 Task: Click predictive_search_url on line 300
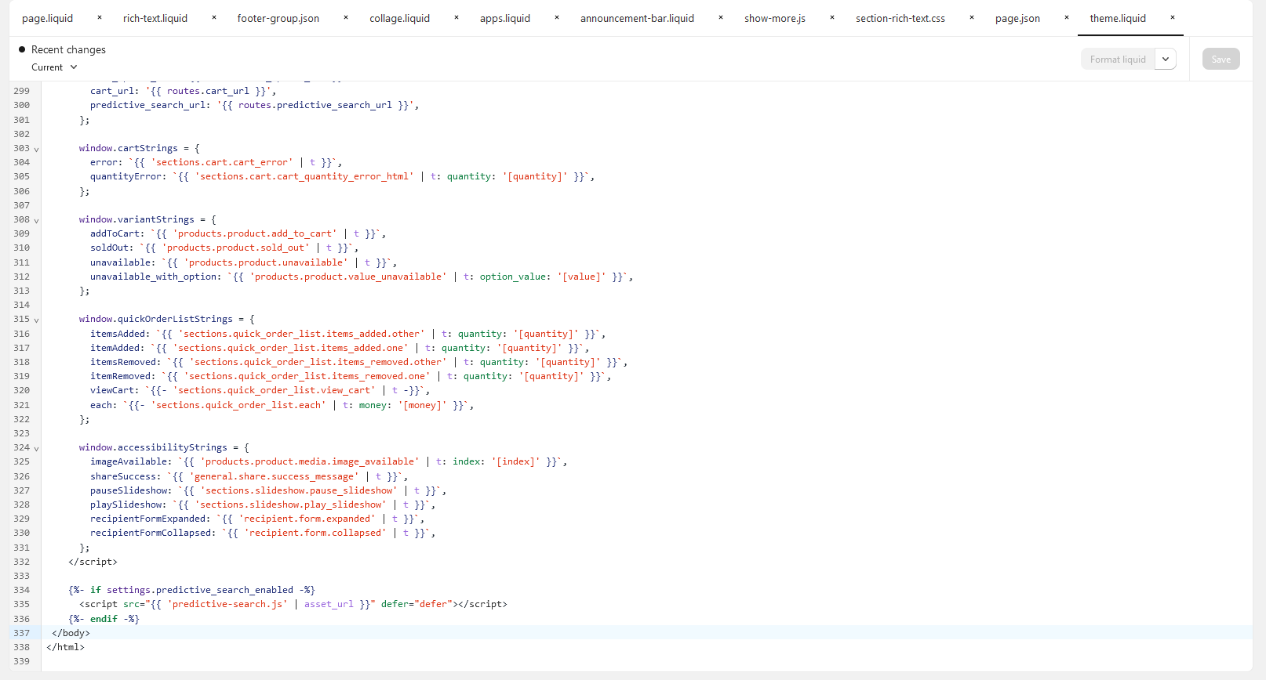[x=147, y=105]
